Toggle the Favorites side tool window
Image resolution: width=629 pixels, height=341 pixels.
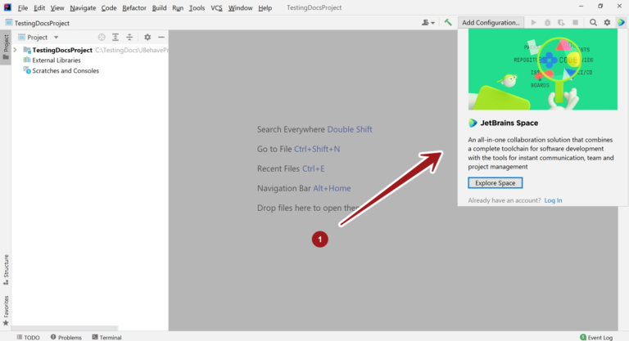coord(6,310)
